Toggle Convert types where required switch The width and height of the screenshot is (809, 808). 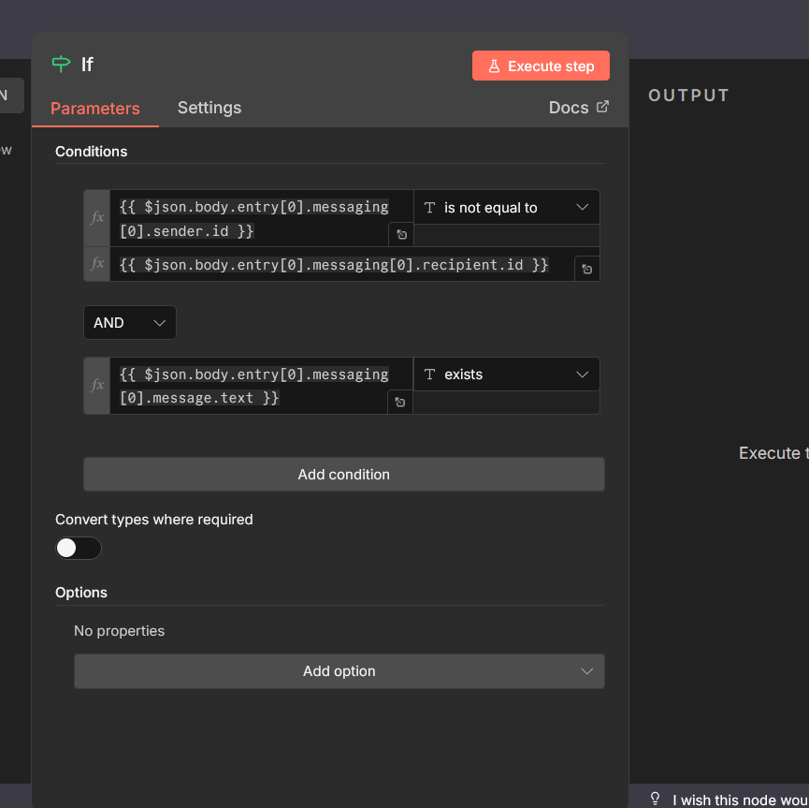(79, 548)
